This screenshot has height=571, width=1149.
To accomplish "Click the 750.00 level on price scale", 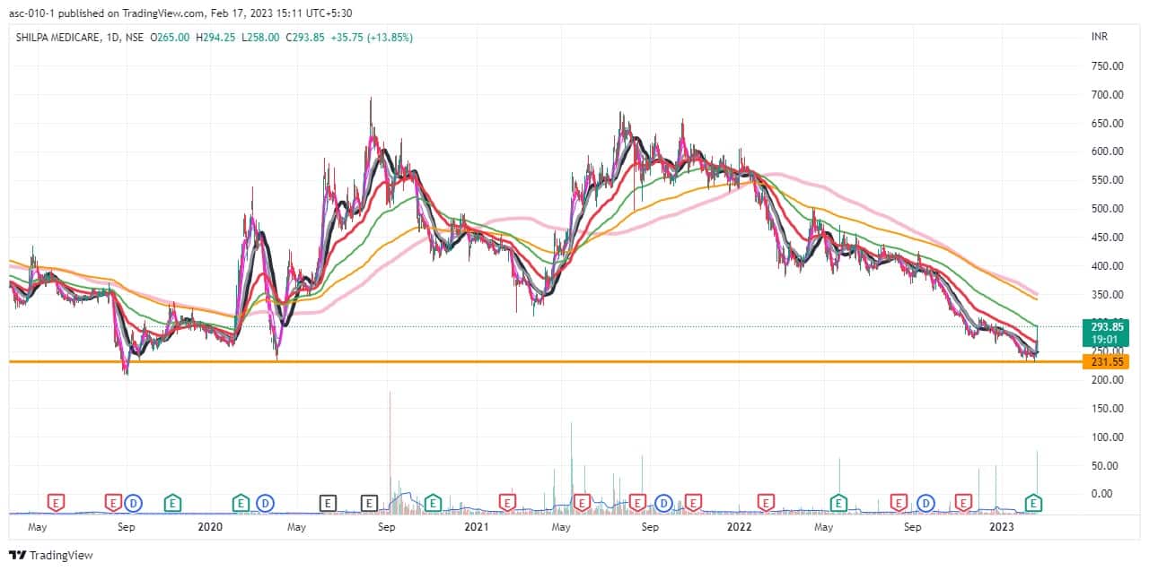I will pyautogui.click(x=1108, y=66).
